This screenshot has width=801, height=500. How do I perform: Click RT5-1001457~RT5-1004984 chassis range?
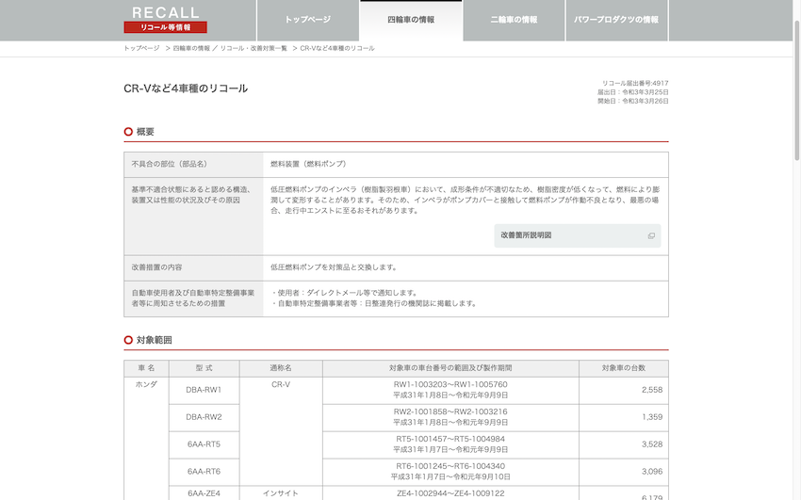click(450, 439)
